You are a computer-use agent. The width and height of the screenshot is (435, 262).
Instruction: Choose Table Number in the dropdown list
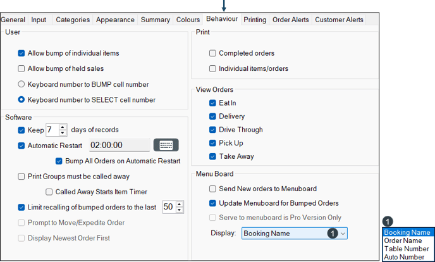click(407, 249)
